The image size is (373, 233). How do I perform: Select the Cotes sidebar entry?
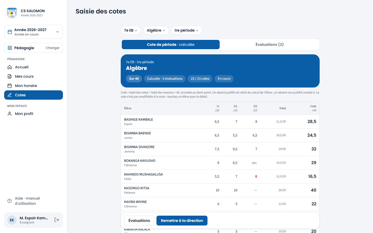[x=33, y=95]
